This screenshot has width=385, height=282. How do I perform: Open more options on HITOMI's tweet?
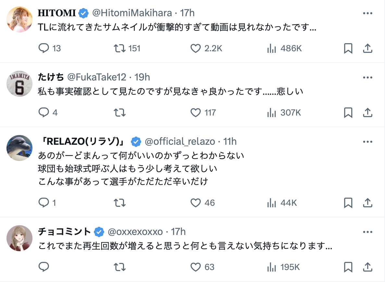367,13
